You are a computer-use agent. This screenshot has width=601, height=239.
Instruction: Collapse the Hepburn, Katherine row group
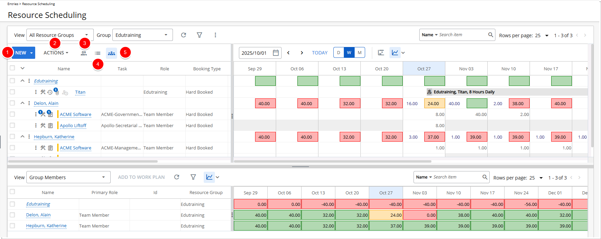click(22, 137)
